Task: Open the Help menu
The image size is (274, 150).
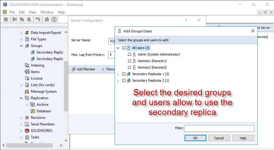Action: click(61, 12)
